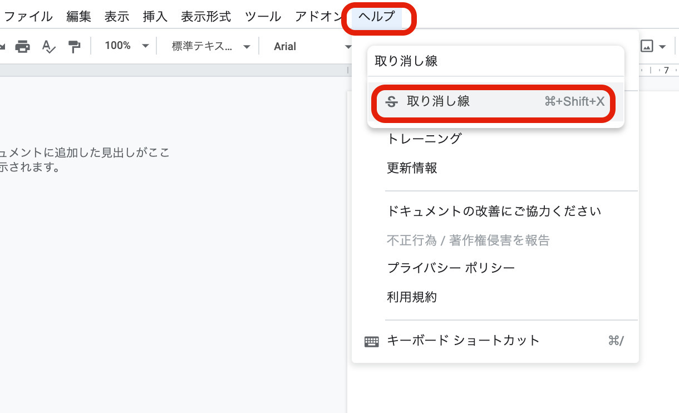Open キーボード ショートカット entry
This screenshot has width=679, height=413.
click(495, 340)
